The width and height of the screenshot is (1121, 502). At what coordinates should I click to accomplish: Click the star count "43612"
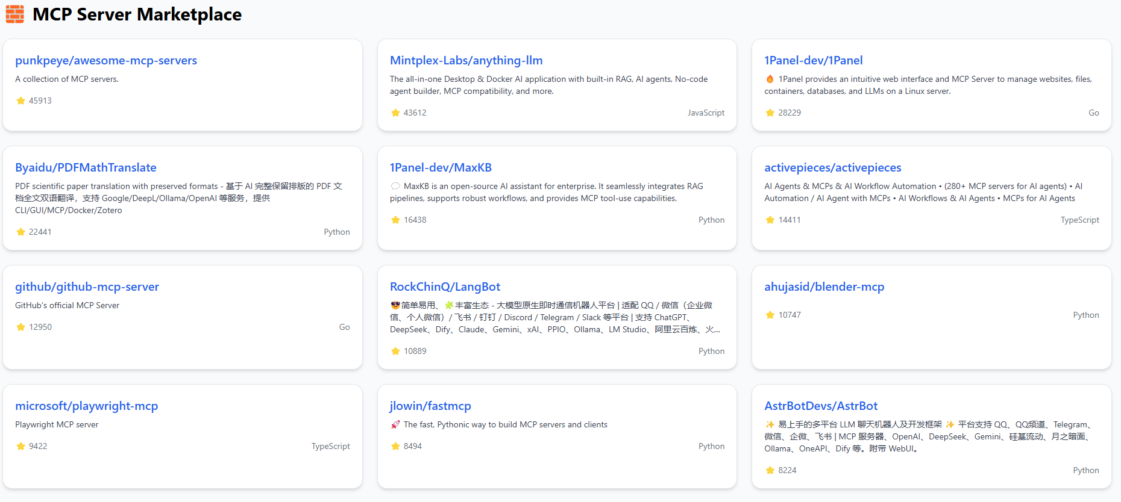coord(415,113)
